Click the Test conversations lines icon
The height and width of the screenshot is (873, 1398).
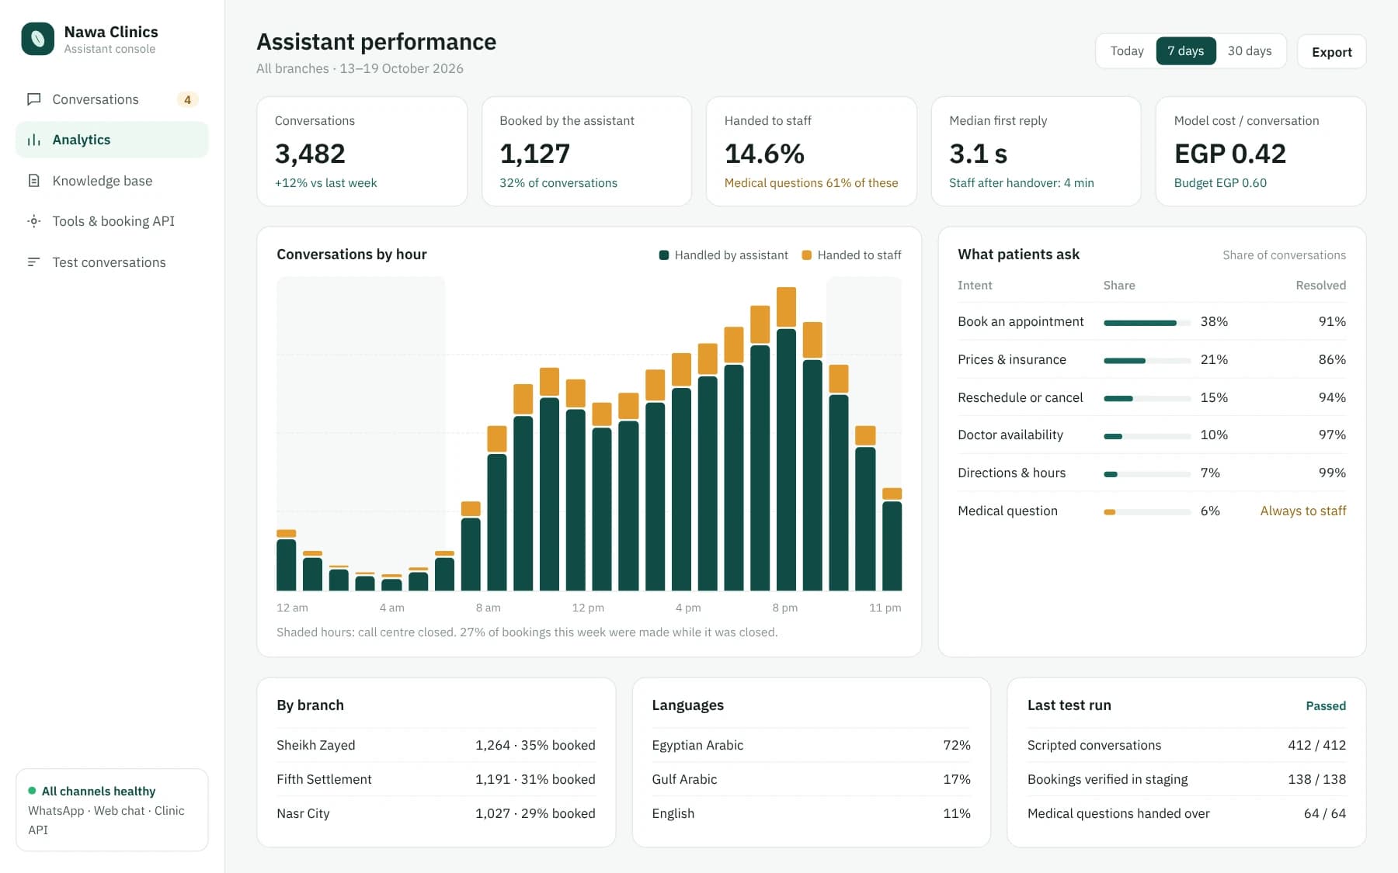click(x=33, y=262)
